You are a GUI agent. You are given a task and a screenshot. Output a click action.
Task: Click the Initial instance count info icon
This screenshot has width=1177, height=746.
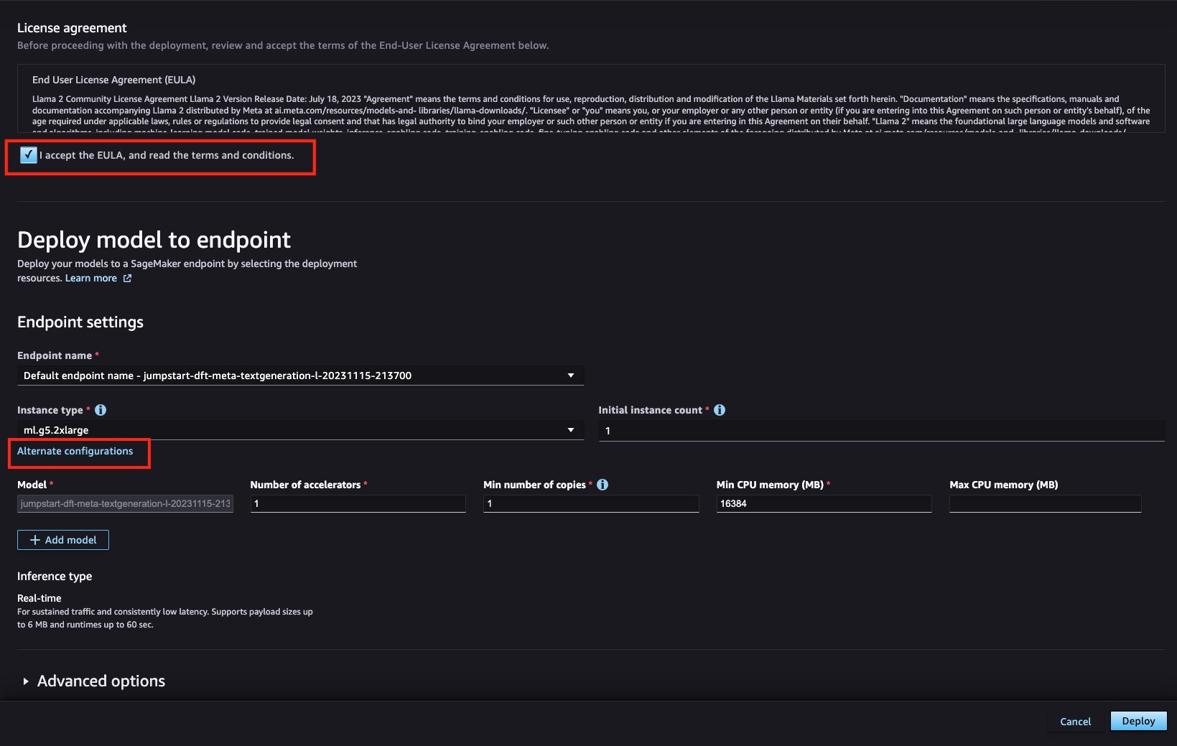pyautogui.click(x=720, y=410)
